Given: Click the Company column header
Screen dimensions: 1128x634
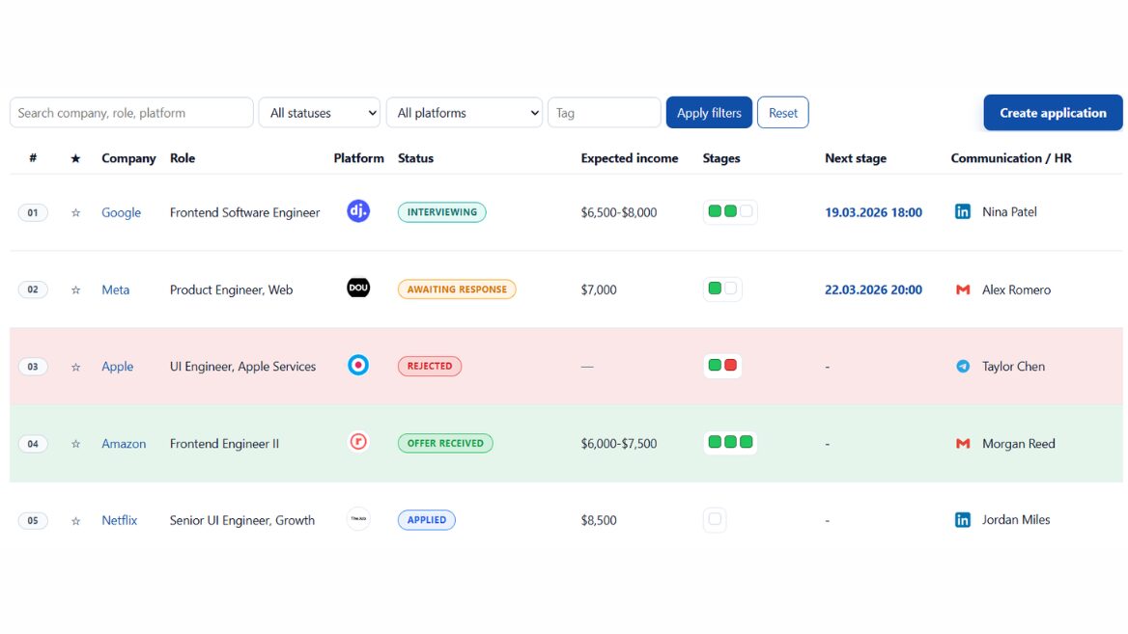Looking at the screenshot, I should tap(128, 158).
